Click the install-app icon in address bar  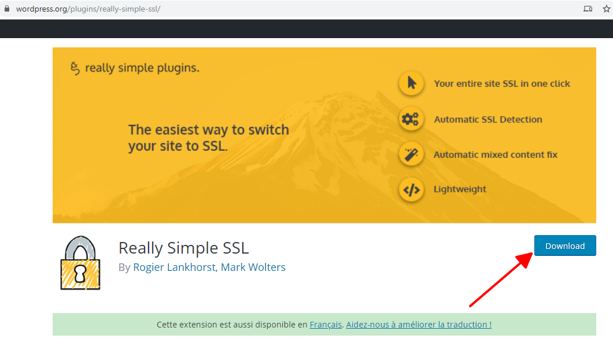588,9
